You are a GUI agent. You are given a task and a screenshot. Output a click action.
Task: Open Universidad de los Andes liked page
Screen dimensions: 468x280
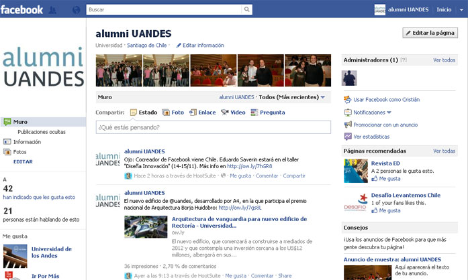pos(52,253)
